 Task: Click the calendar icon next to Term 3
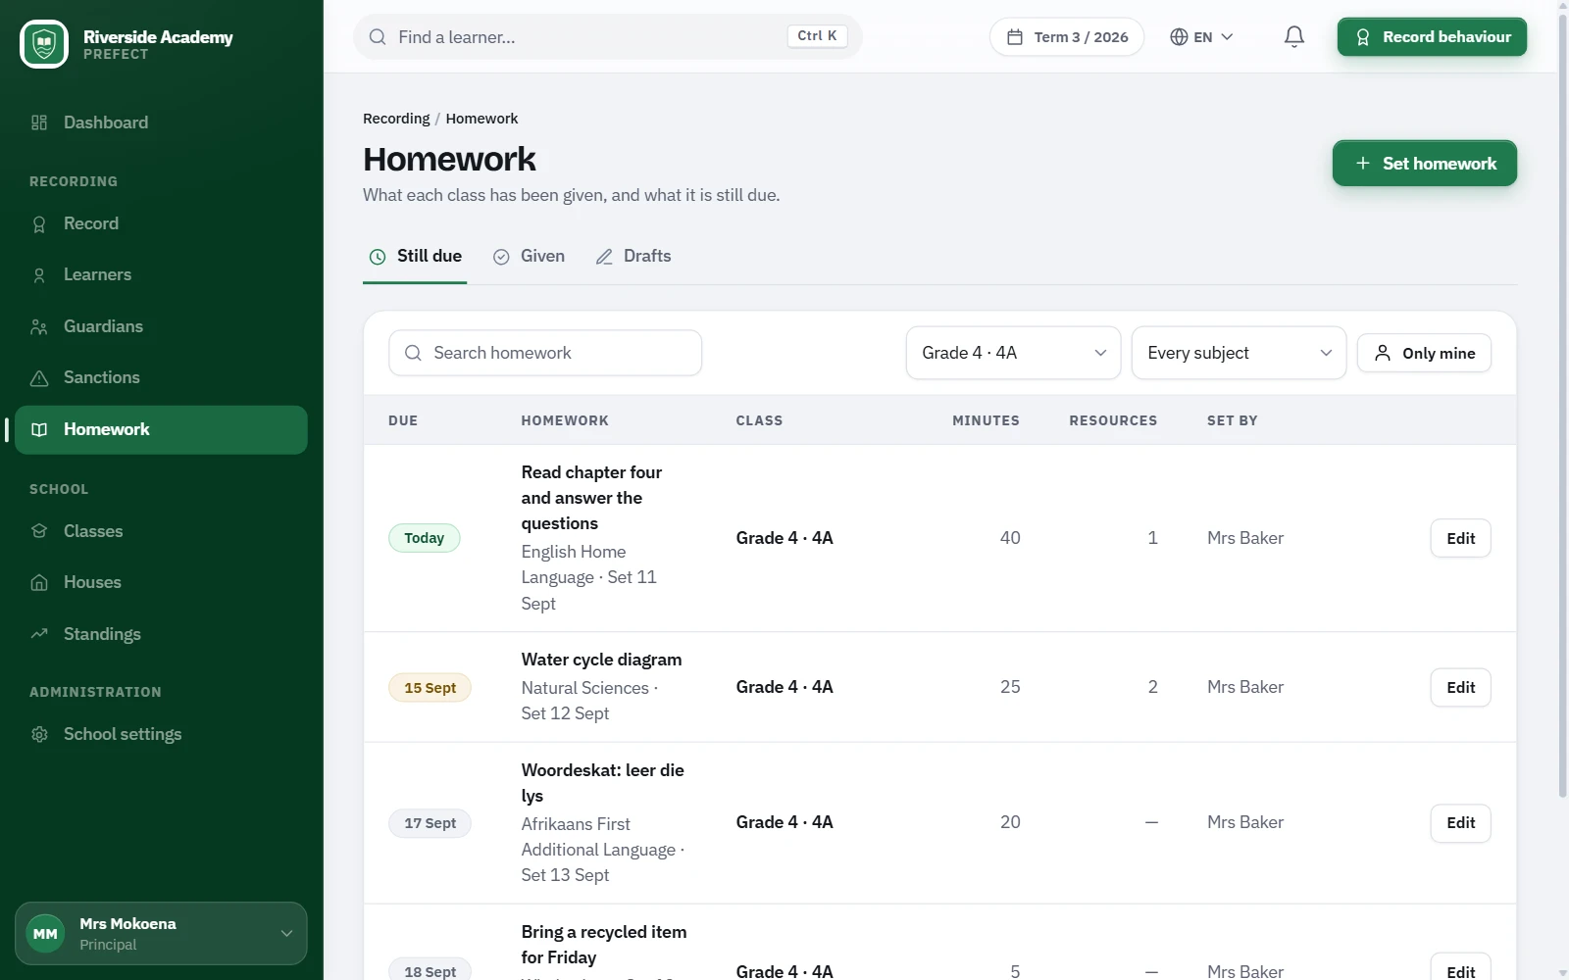point(1015,37)
